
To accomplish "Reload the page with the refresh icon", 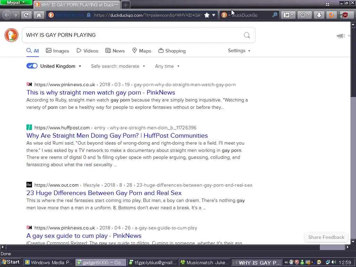I will click(x=26, y=15).
